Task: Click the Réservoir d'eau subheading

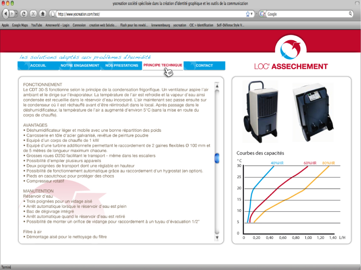Action: tap(38, 196)
